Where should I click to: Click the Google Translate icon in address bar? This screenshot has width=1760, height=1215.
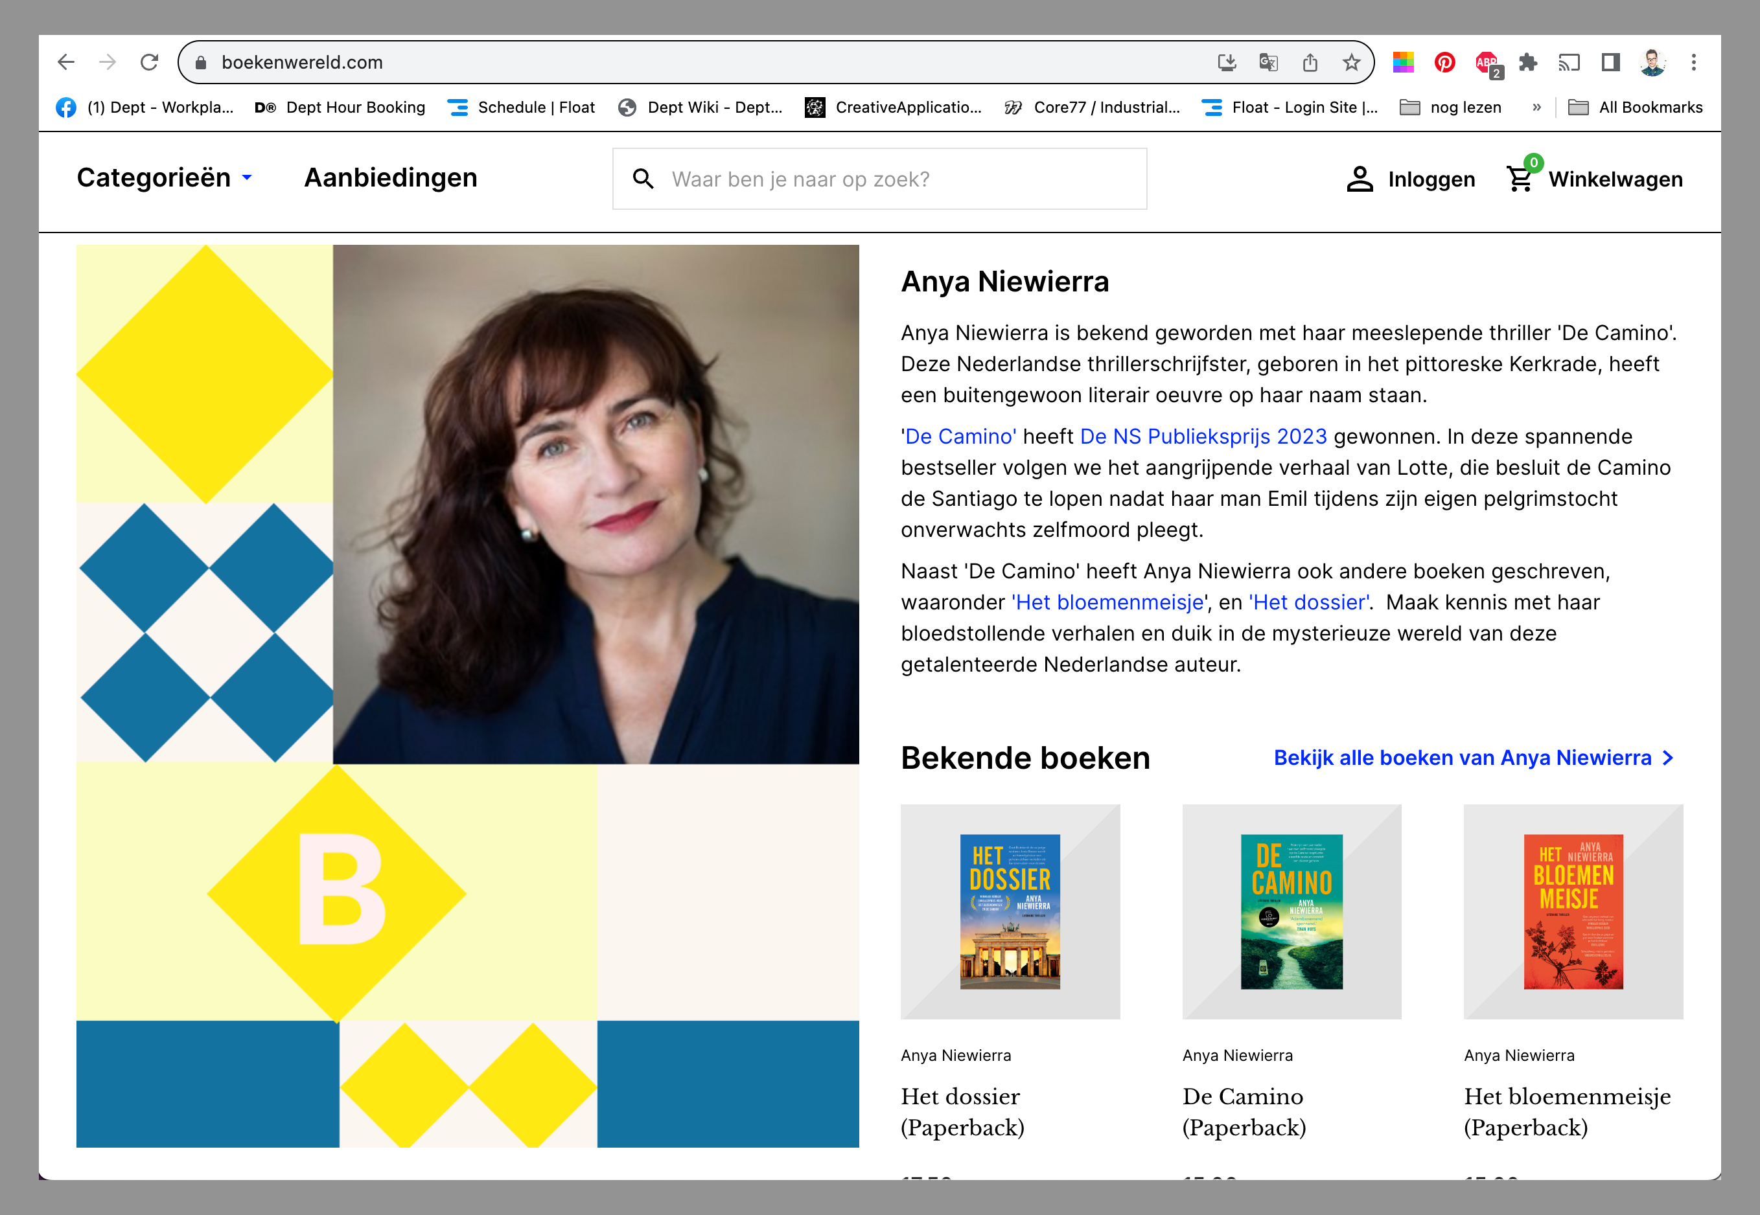coord(1268,62)
